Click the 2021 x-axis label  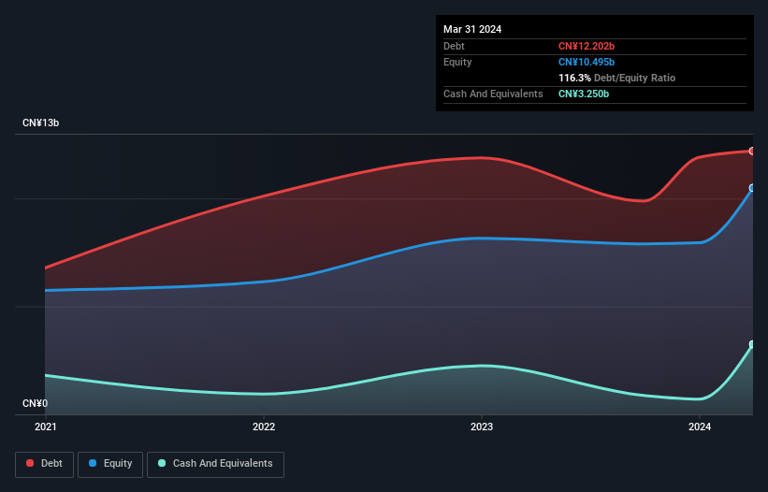coord(46,427)
